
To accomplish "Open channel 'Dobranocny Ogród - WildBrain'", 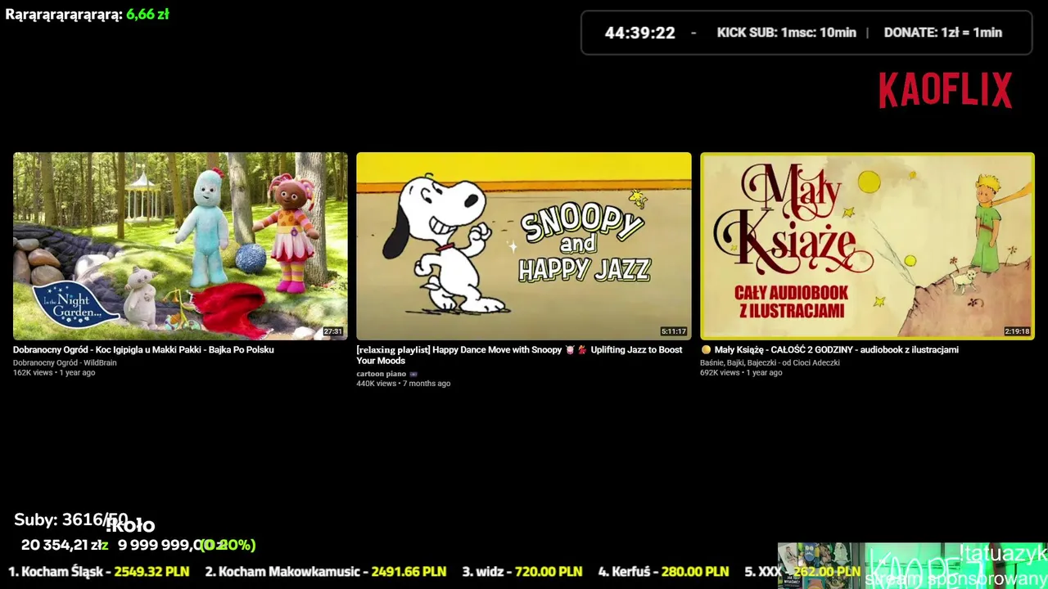I will pos(65,362).
